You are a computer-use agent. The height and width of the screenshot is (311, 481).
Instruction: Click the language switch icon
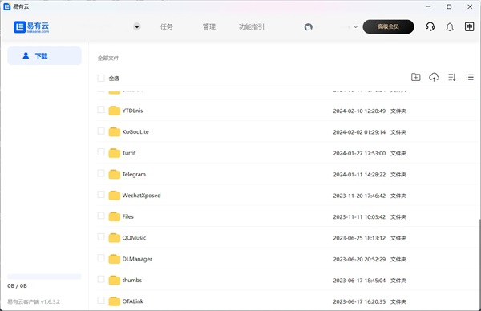pyautogui.click(x=469, y=26)
